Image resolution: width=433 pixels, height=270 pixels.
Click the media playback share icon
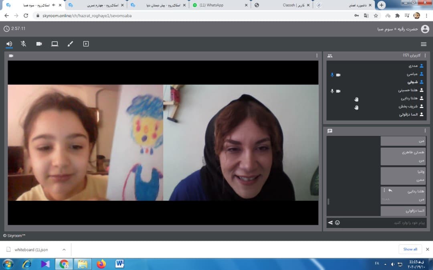tap(86, 44)
